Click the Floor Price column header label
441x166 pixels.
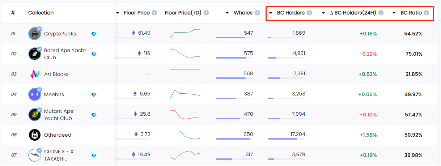click(x=137, y=13)
